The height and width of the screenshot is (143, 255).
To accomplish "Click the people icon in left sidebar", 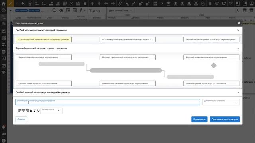I will pos(4,45).
